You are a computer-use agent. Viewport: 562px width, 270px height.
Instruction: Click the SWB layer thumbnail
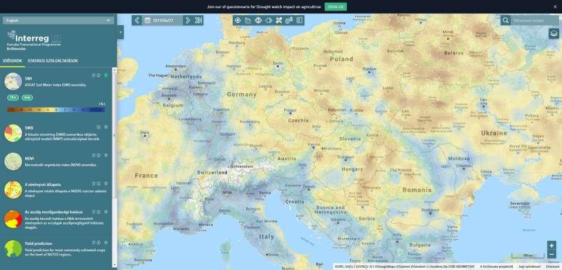pyautogui.click(x=13, y=133)
